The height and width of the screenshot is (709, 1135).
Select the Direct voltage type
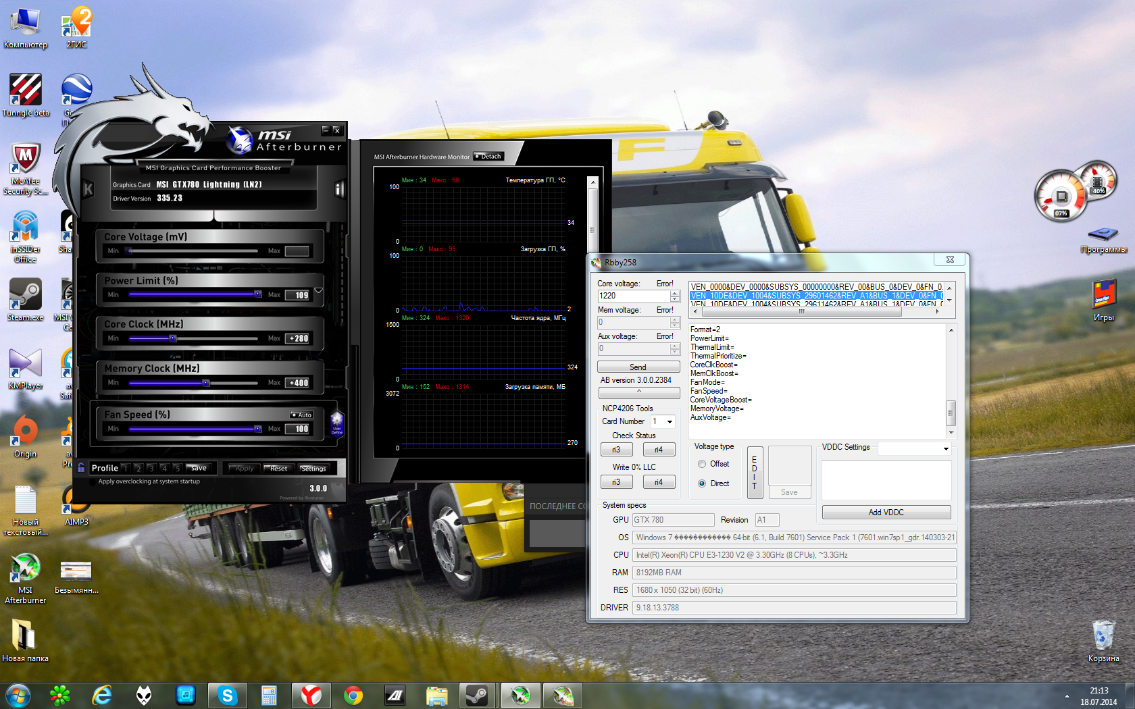point(702,483)
